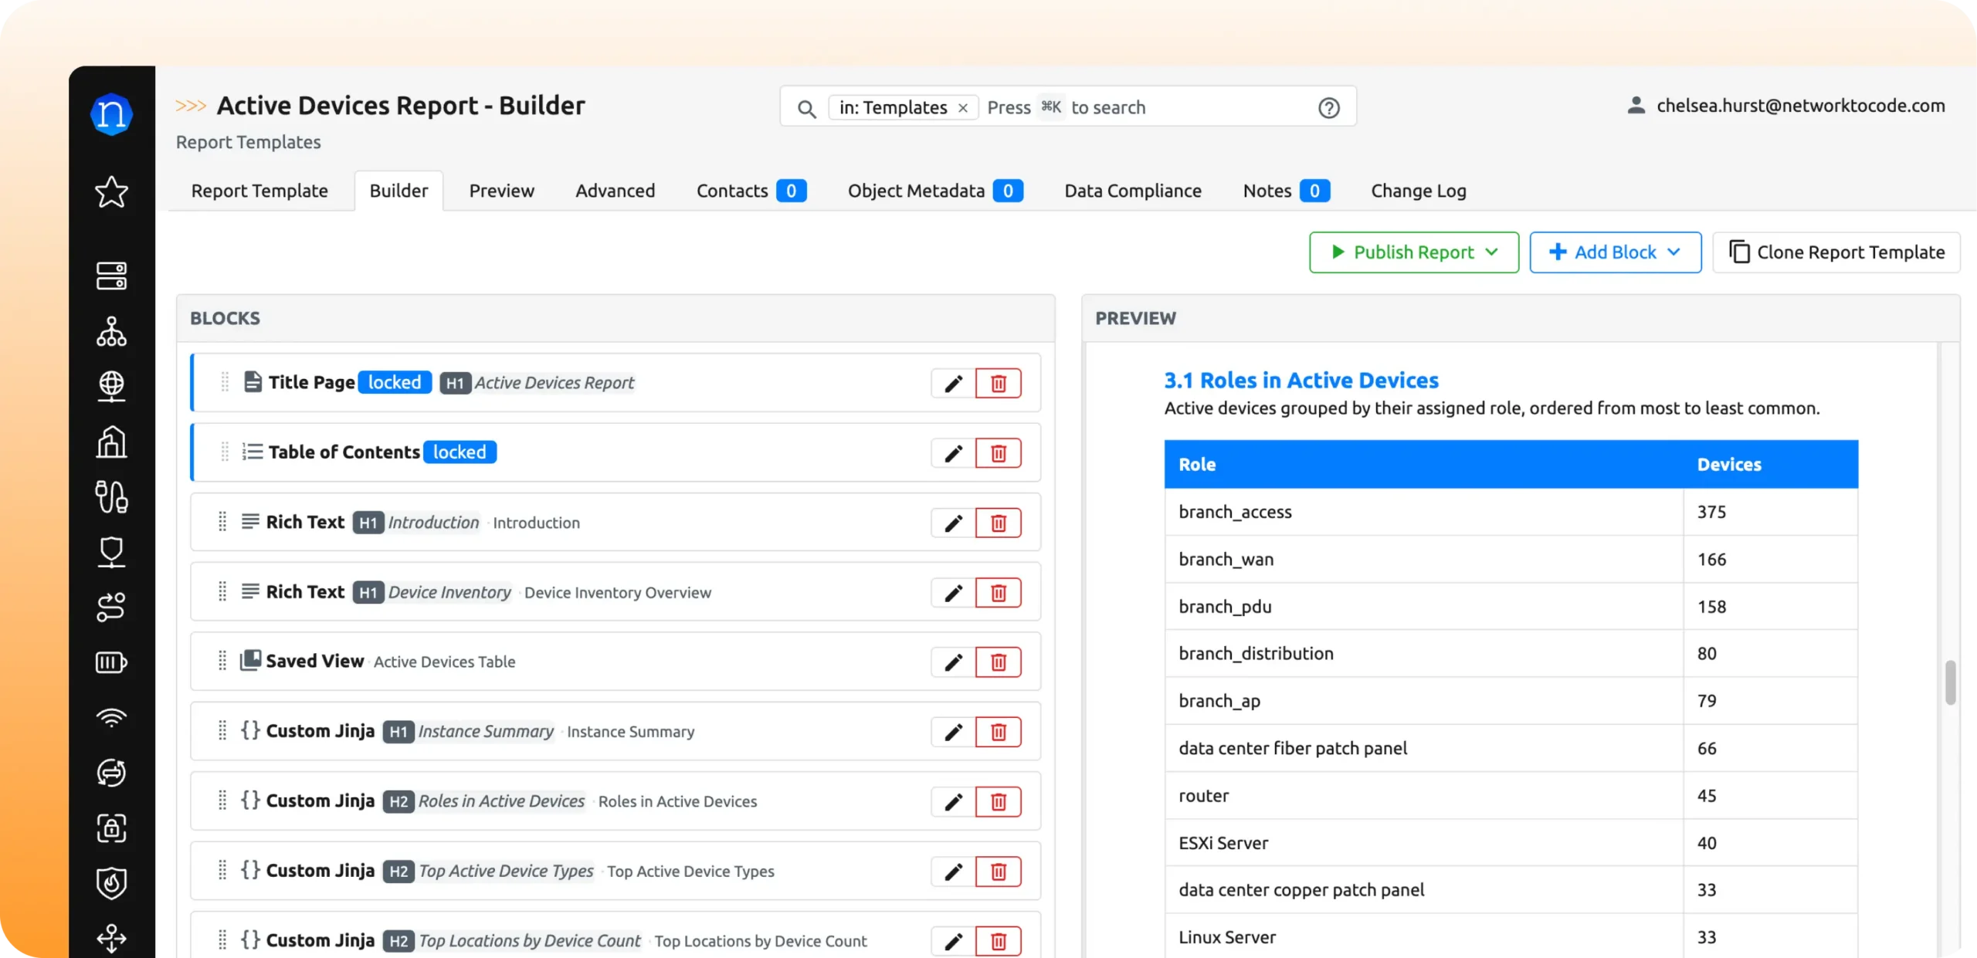The image size is (1977, 958).
Task: Delete the Top Locations by Device Count block
Action: (x=999, y=941)
